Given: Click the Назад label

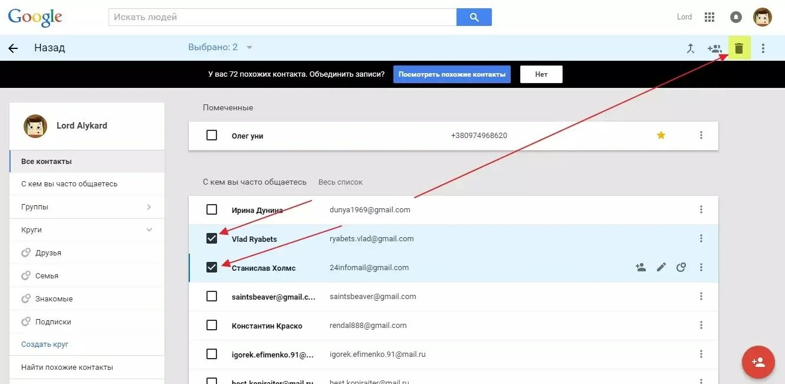Looking at the screenshot, I should pos(50,48).
